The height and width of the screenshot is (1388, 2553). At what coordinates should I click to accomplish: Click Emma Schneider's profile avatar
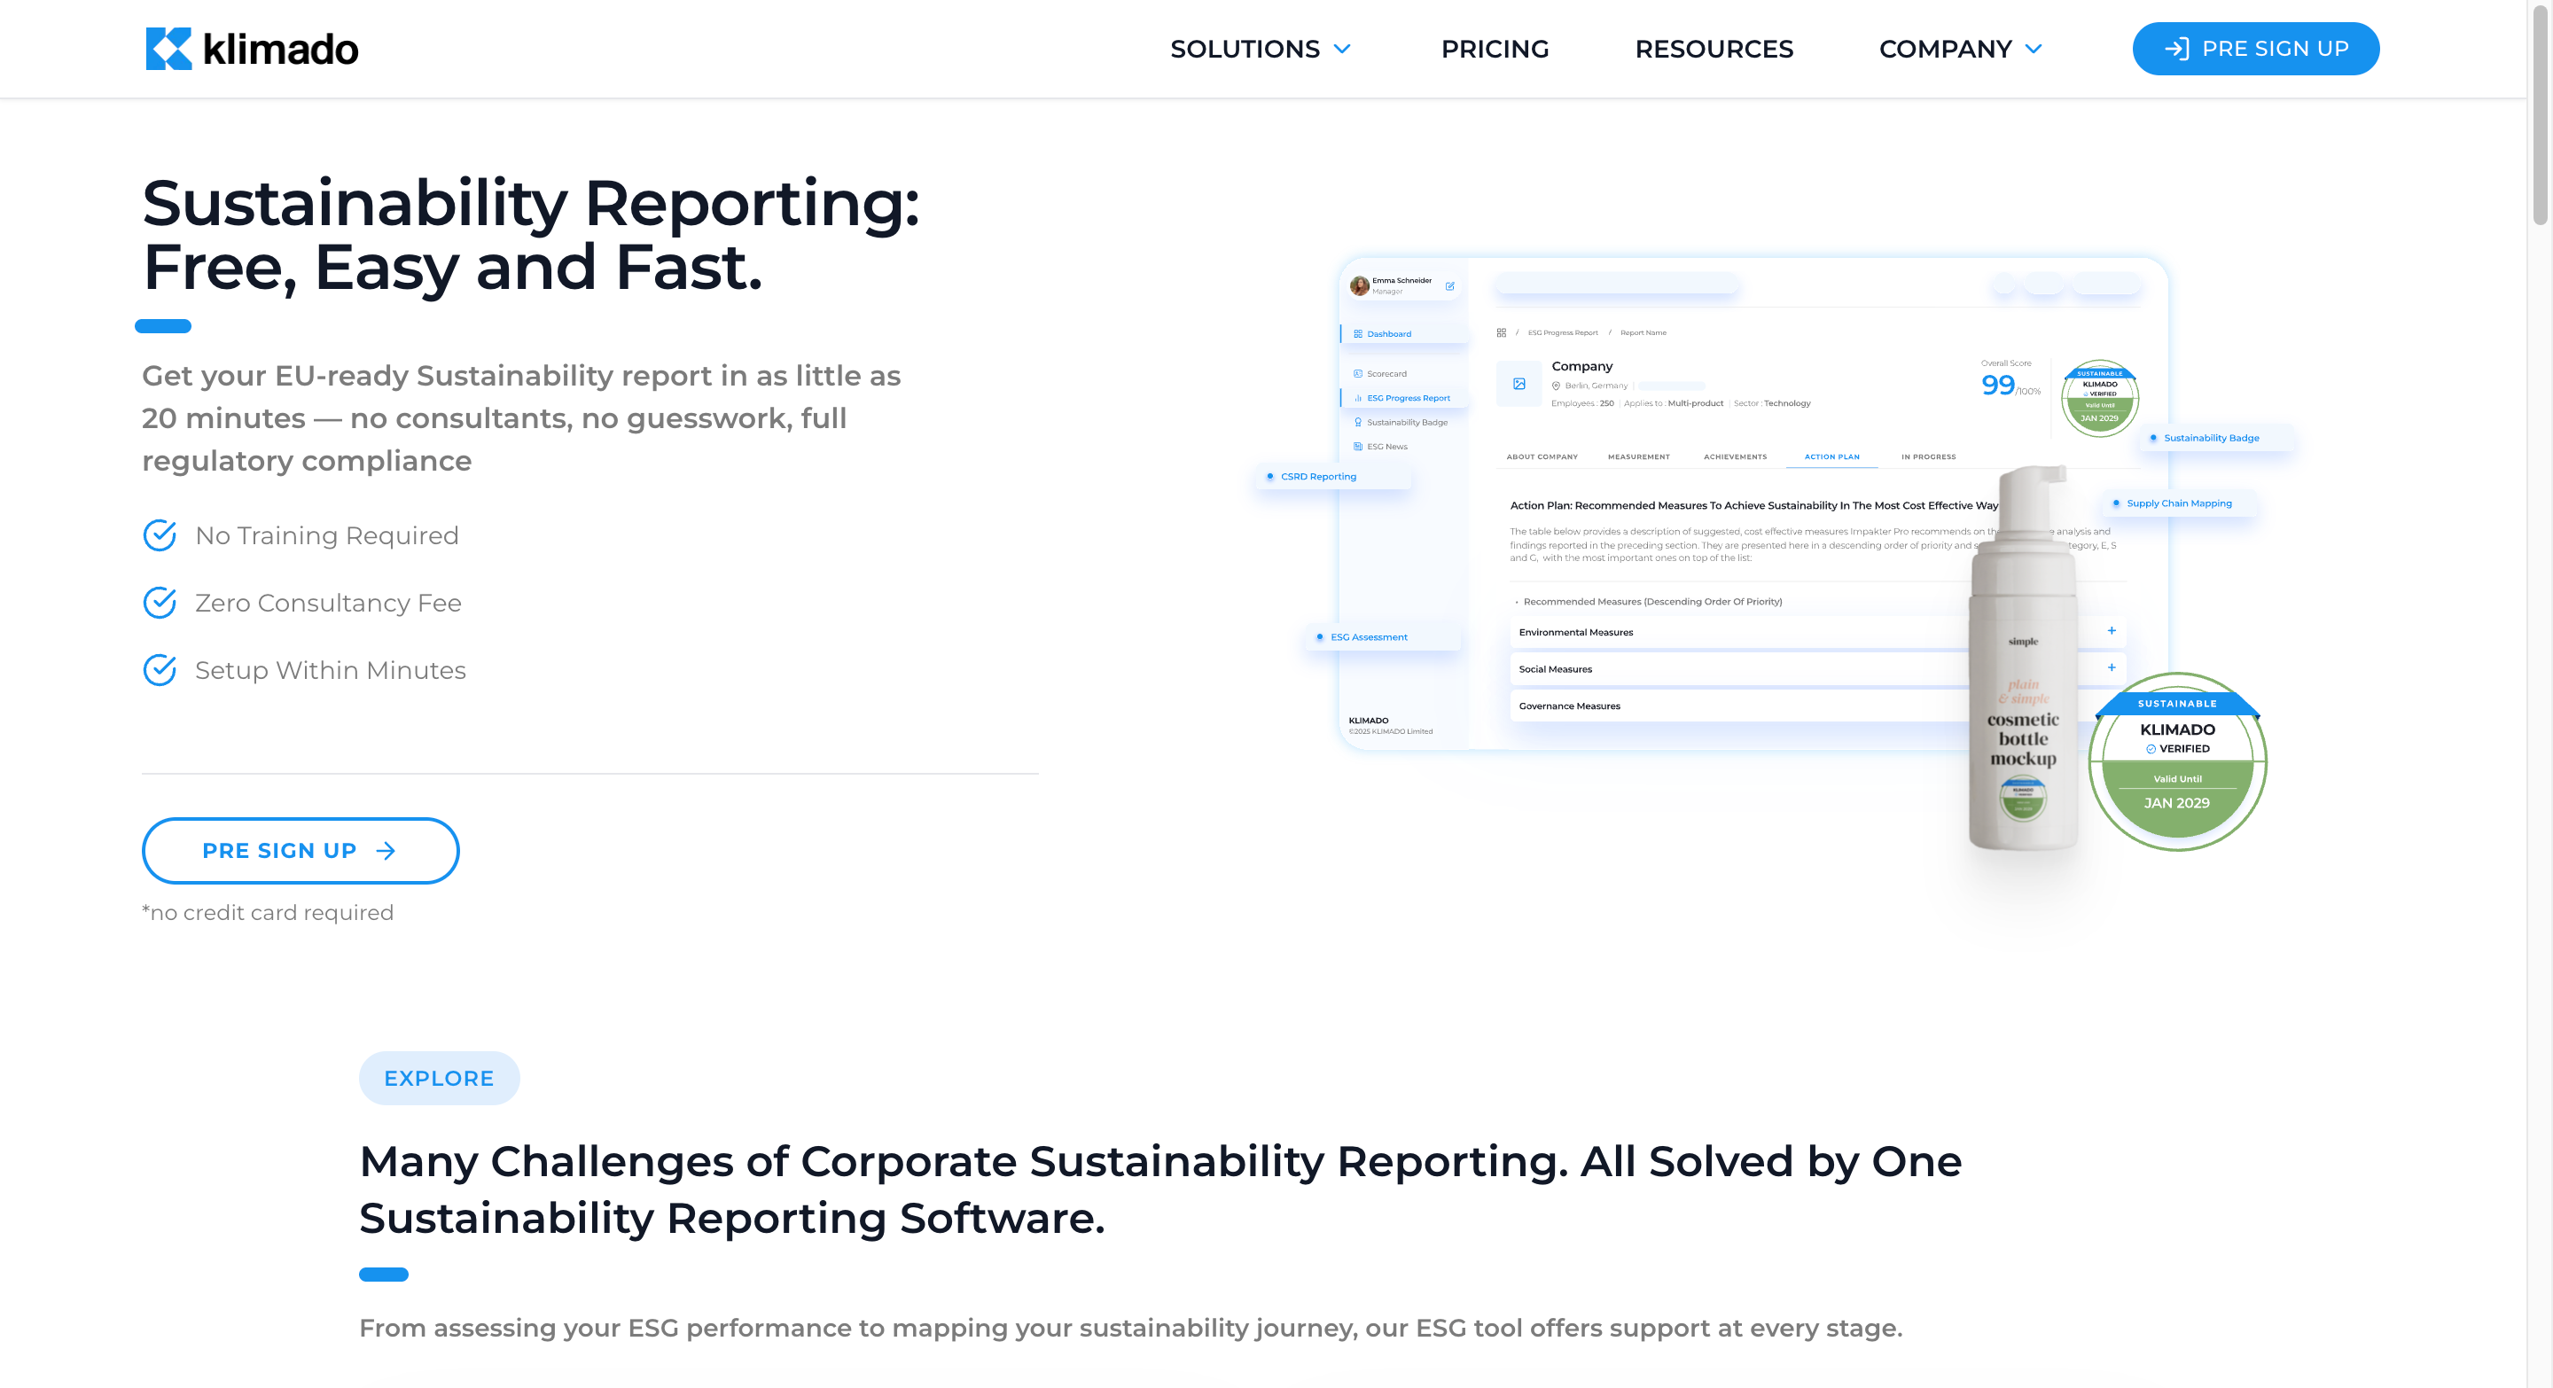point(1360,285)
